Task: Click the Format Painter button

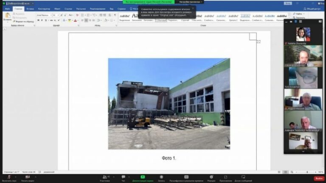Action: coord(24,21)
